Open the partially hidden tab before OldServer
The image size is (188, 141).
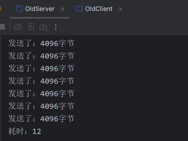point(1,9)
